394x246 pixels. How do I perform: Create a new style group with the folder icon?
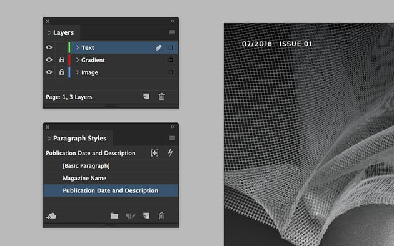pyautogui.click(x=114, y=215)
